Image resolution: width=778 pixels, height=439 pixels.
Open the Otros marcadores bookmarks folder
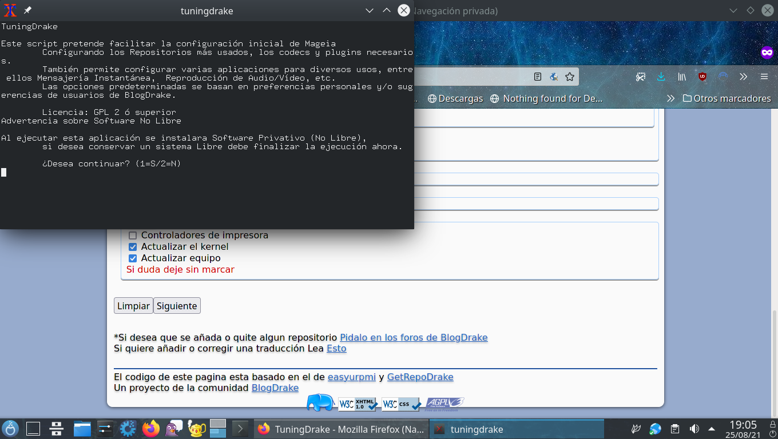click(x=727, y=98)
